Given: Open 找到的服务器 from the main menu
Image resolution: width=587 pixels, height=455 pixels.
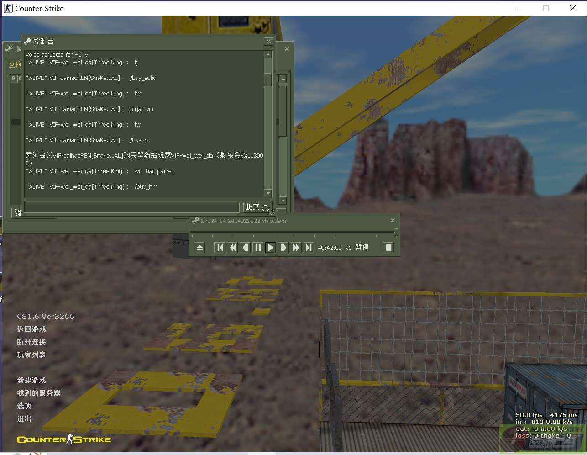Looking at the screenshot, I should pyautogui.click(x=39, y=393).
